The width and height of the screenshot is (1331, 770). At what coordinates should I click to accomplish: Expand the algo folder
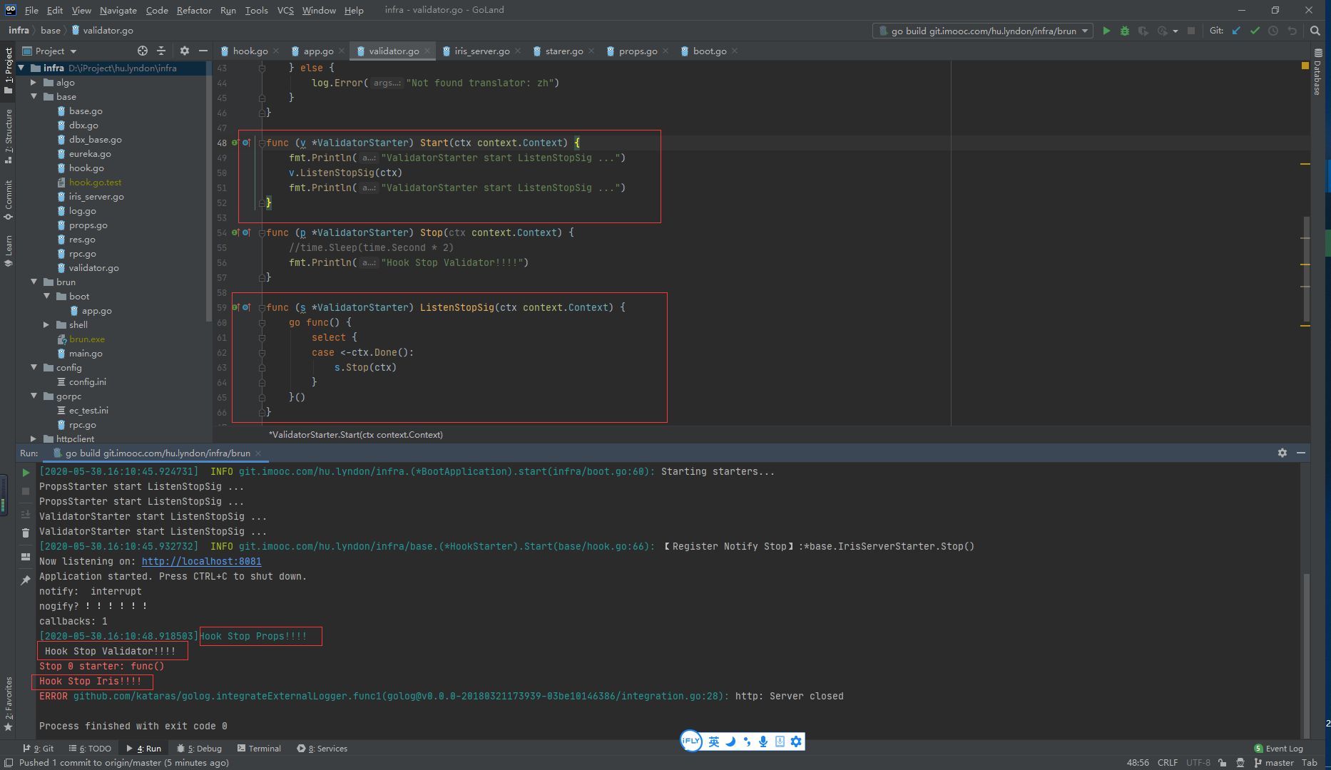(x=34, y=83)
